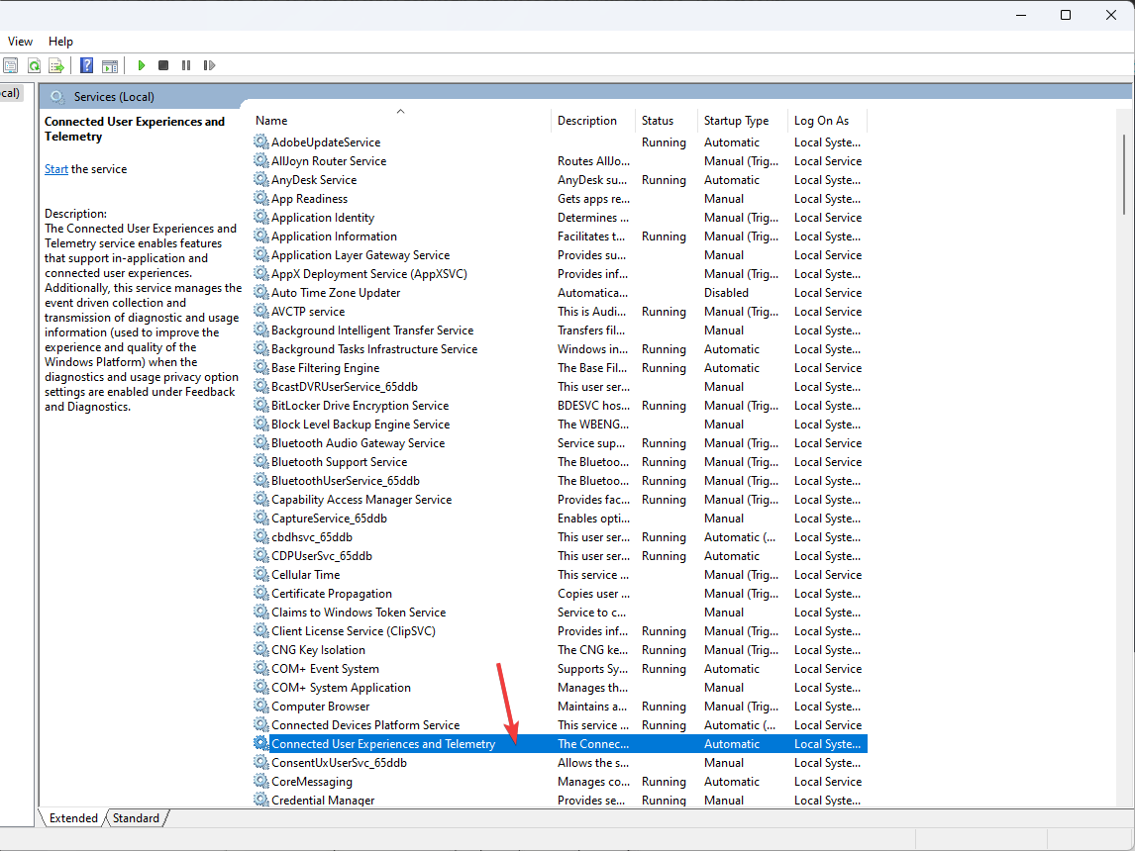Image resolution: width=1135 pixels, height=851 pixels.
Task: Sort by the Description column header
Action: (587, 121)
